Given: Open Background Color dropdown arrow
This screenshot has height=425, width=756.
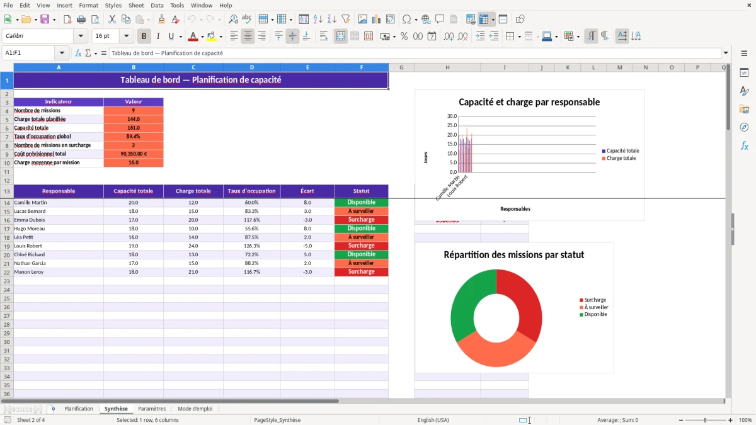Looking at the screenshot, I should coord(220,37).
